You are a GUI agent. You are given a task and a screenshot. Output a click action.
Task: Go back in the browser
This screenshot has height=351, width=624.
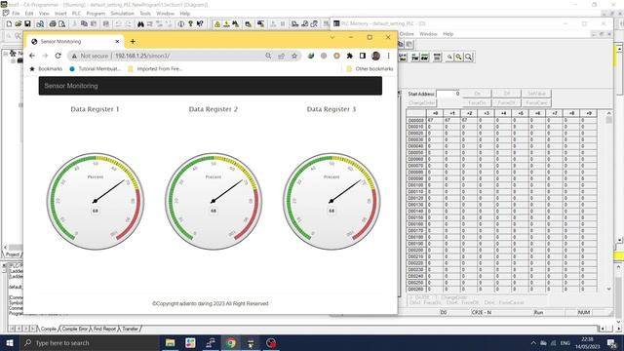(x=32, y=56)
